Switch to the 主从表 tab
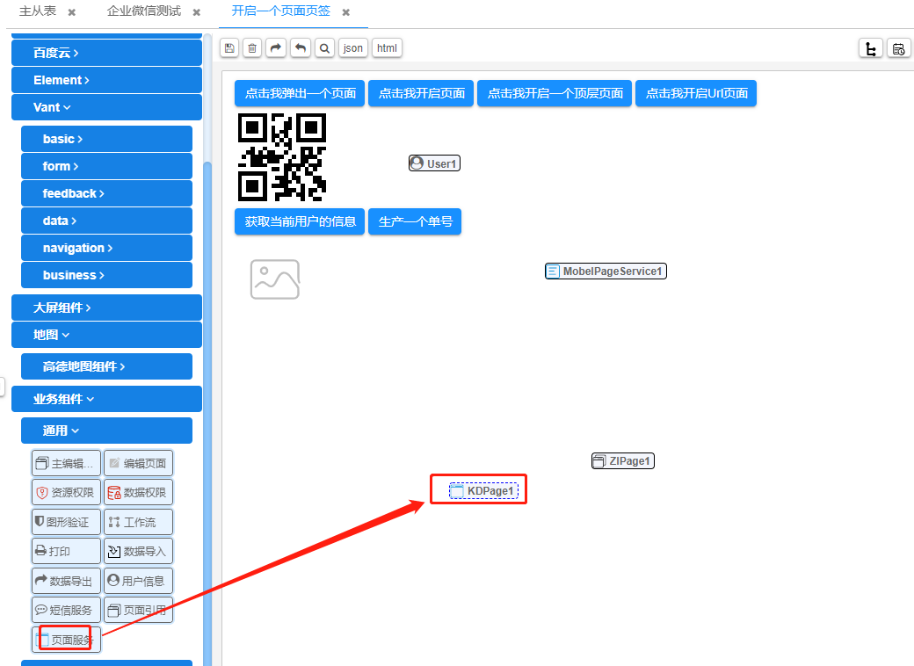This screenshot has width=914, height=666. click(38, 11)
